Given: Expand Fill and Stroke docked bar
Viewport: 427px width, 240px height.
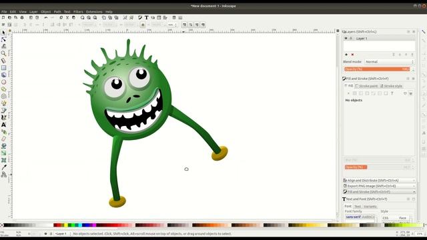Looking at the screenshot, I should click(379, 191).
